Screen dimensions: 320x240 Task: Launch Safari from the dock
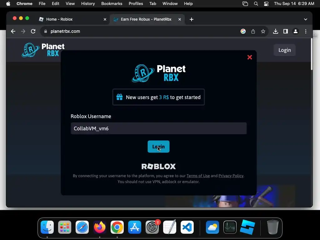(x=82, y=227)
